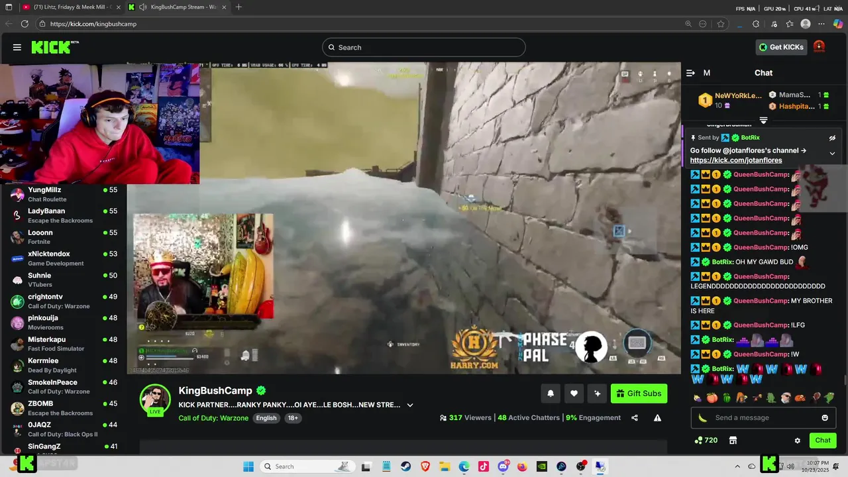Open ZBOMB channel in sidebar

pos(64,408)
